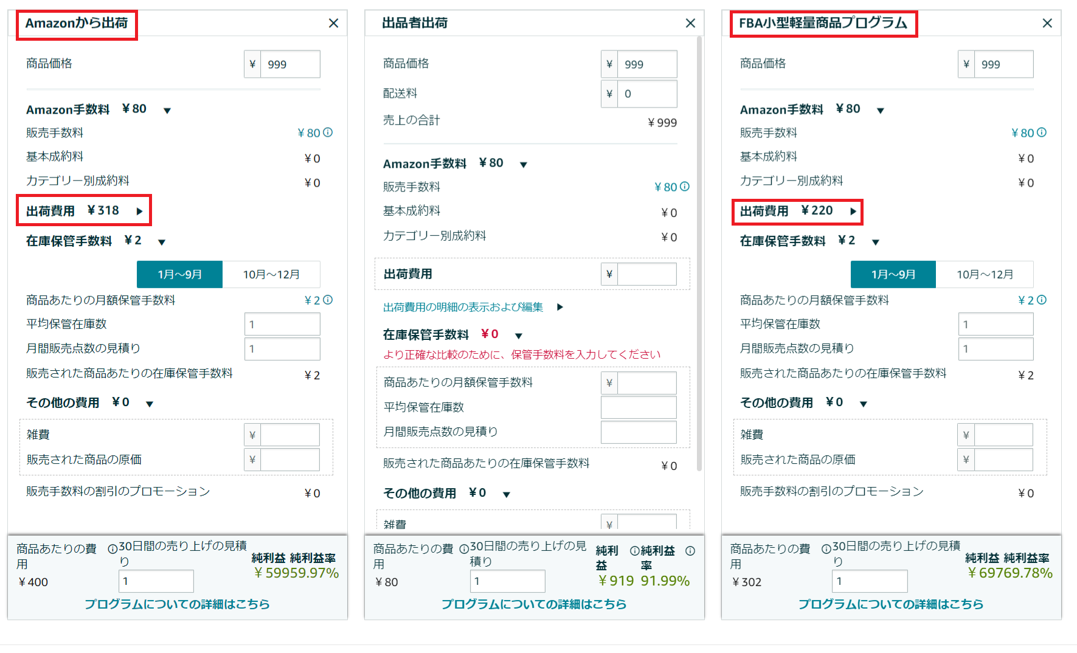Click the 出品者出荷 panel vertical scrollbar

point(699,254)
